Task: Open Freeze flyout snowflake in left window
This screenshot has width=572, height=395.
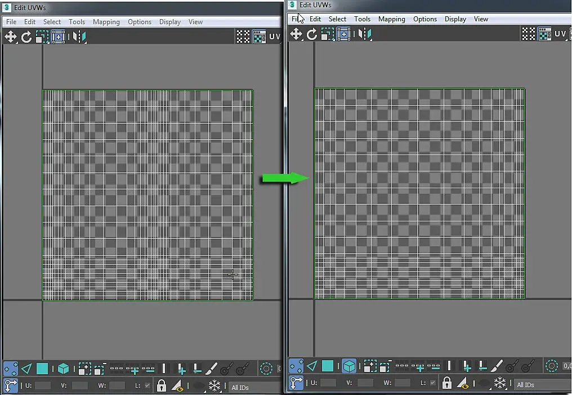Action: tap(214, 385)
